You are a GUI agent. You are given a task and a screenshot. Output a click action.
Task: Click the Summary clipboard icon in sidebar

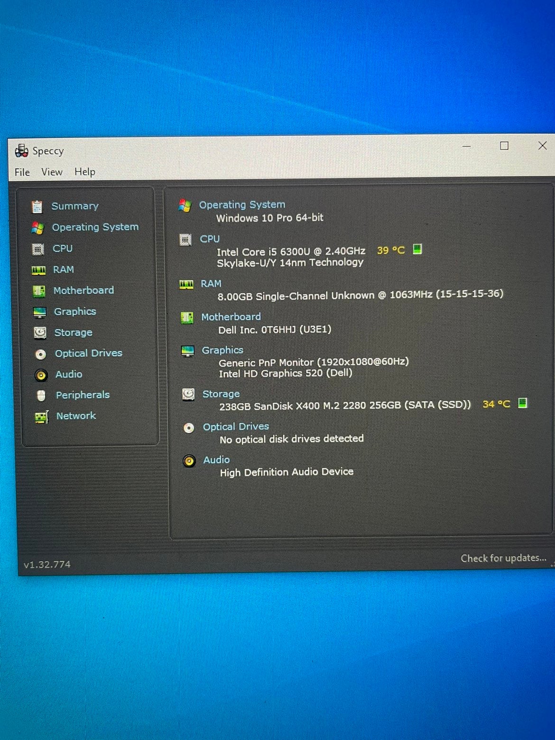tap(37, 207)
